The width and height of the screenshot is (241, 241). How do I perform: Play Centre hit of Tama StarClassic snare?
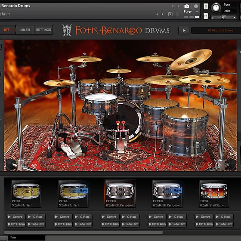pyautogui.click(x=204, y=217)
